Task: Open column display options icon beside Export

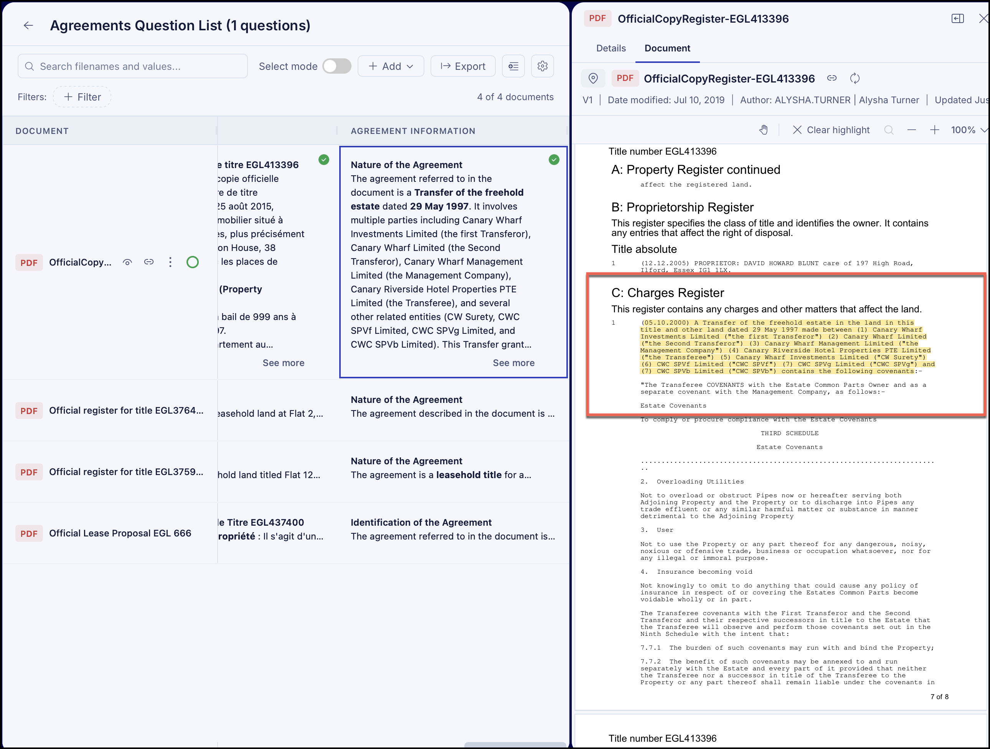Action: tap(513, 66)
